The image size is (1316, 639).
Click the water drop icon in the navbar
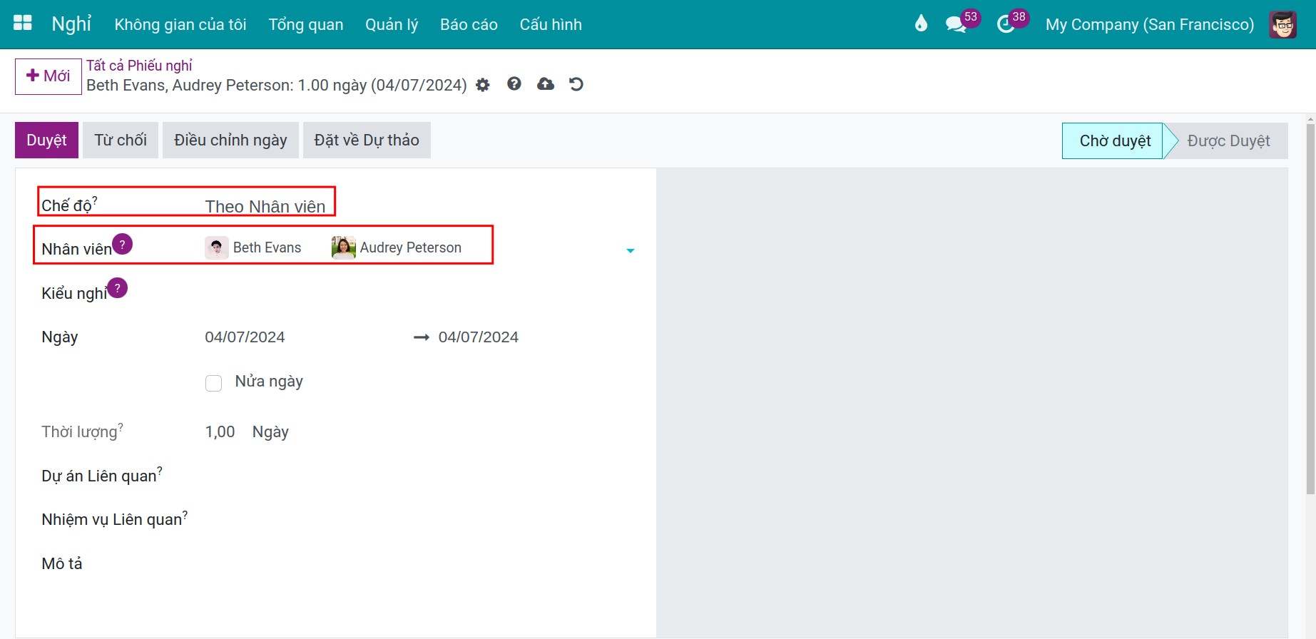921,24
